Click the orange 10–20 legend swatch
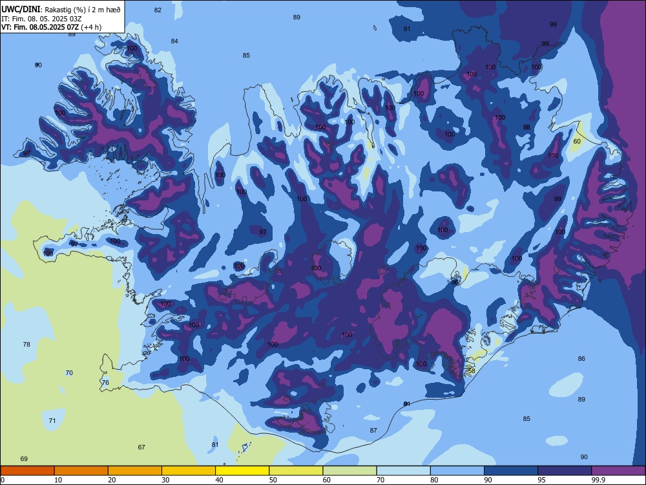 (x=81, y=471)
